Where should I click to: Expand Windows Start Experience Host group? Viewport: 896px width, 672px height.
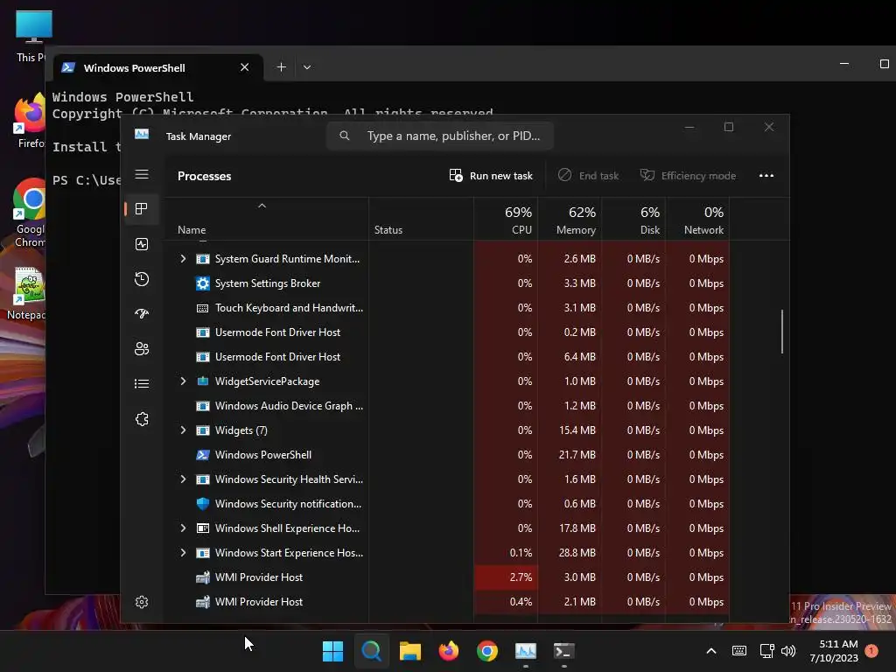point(183,553)
